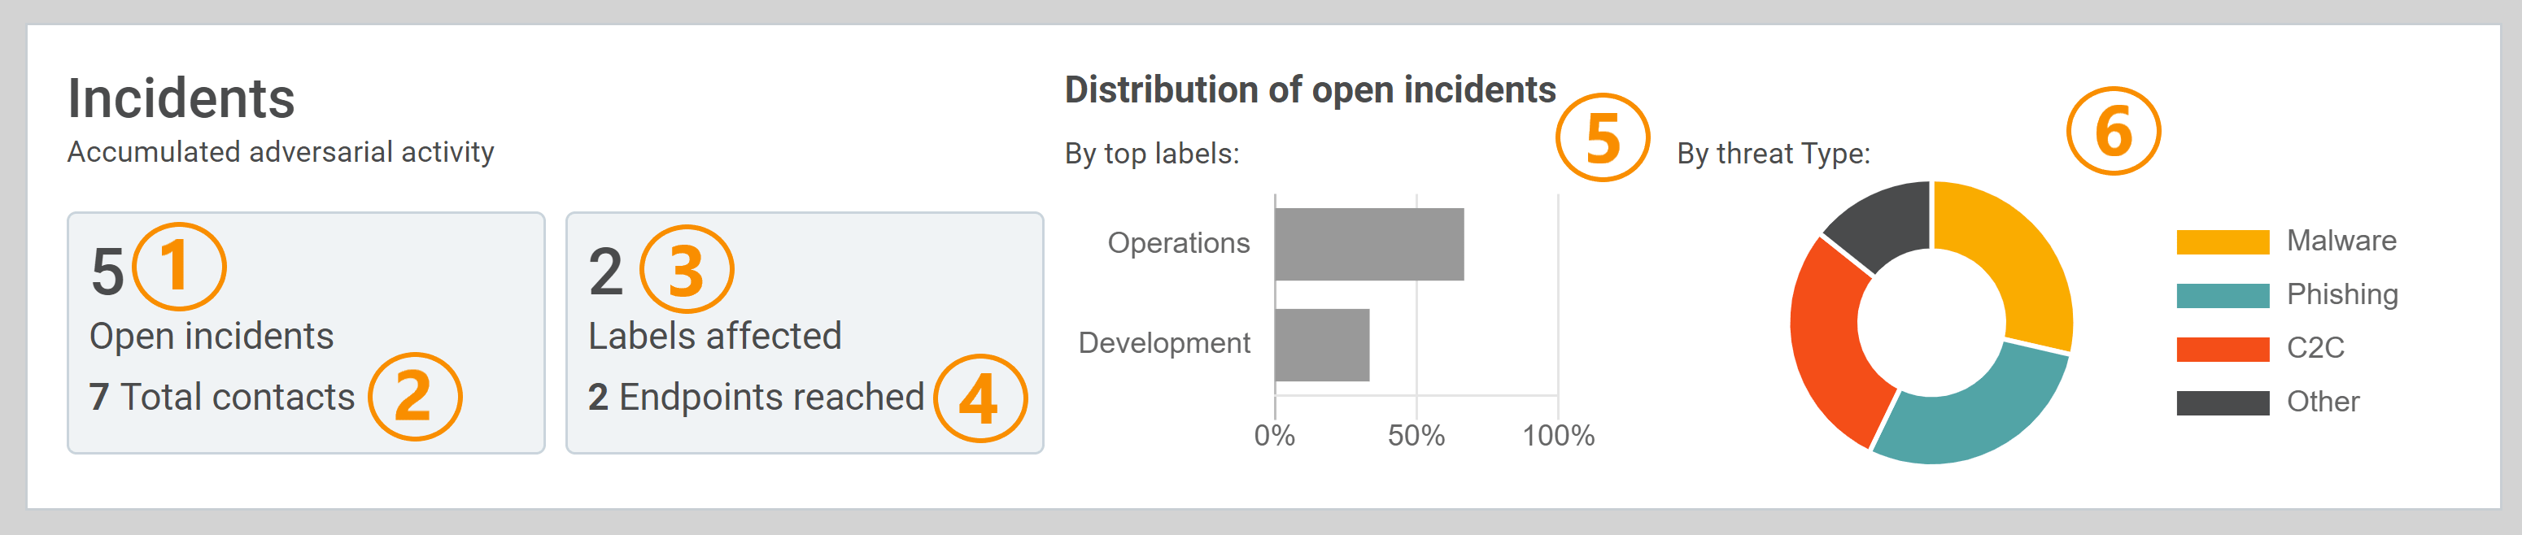Select the Malware legend color swatch
The height and width of the screenshot is (535, 2522).
click(2222, 241)
